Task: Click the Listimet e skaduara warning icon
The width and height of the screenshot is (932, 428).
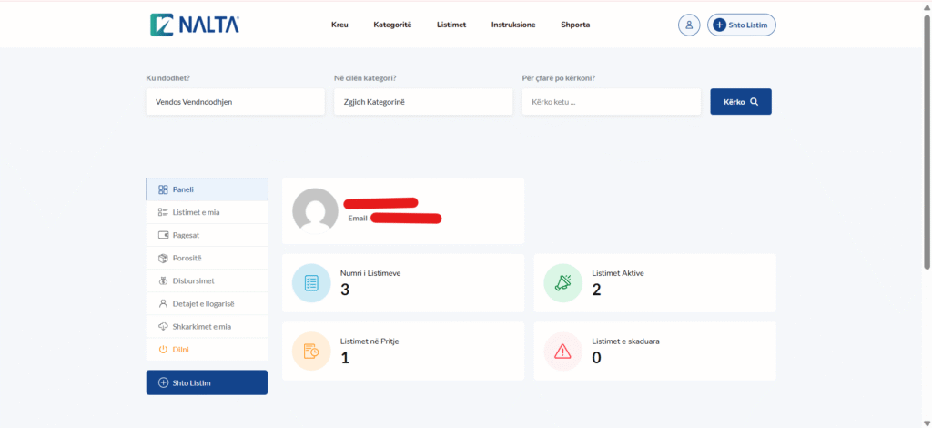Action: 562,351
